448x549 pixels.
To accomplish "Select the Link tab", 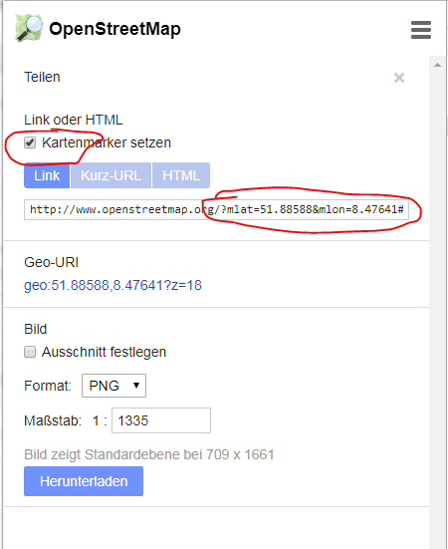I will (47, 175).
